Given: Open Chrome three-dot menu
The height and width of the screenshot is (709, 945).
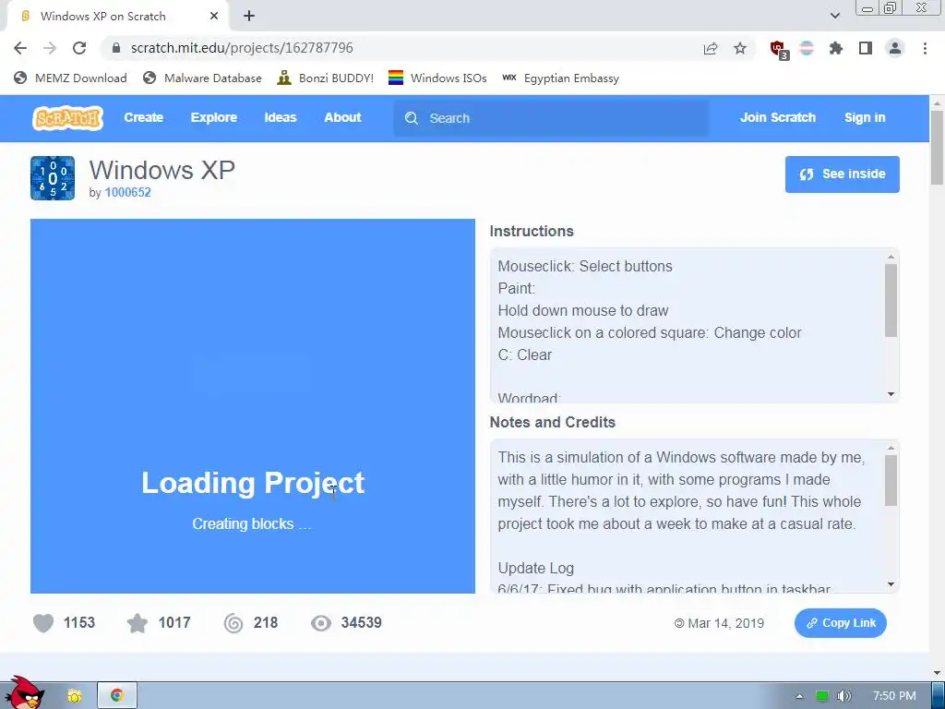Looking at the screenshot, I should point(925,48).
